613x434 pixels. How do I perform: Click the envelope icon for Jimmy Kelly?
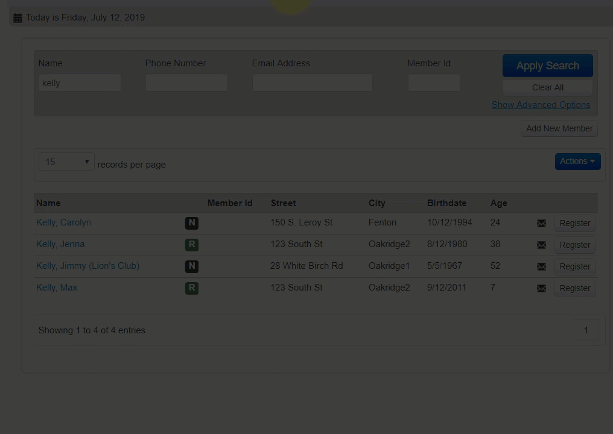pos(541,266)
